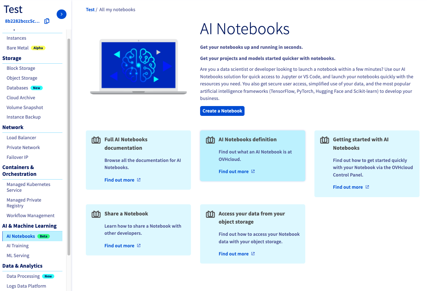Click external link icon under Share a Notebook

(139, 246)
